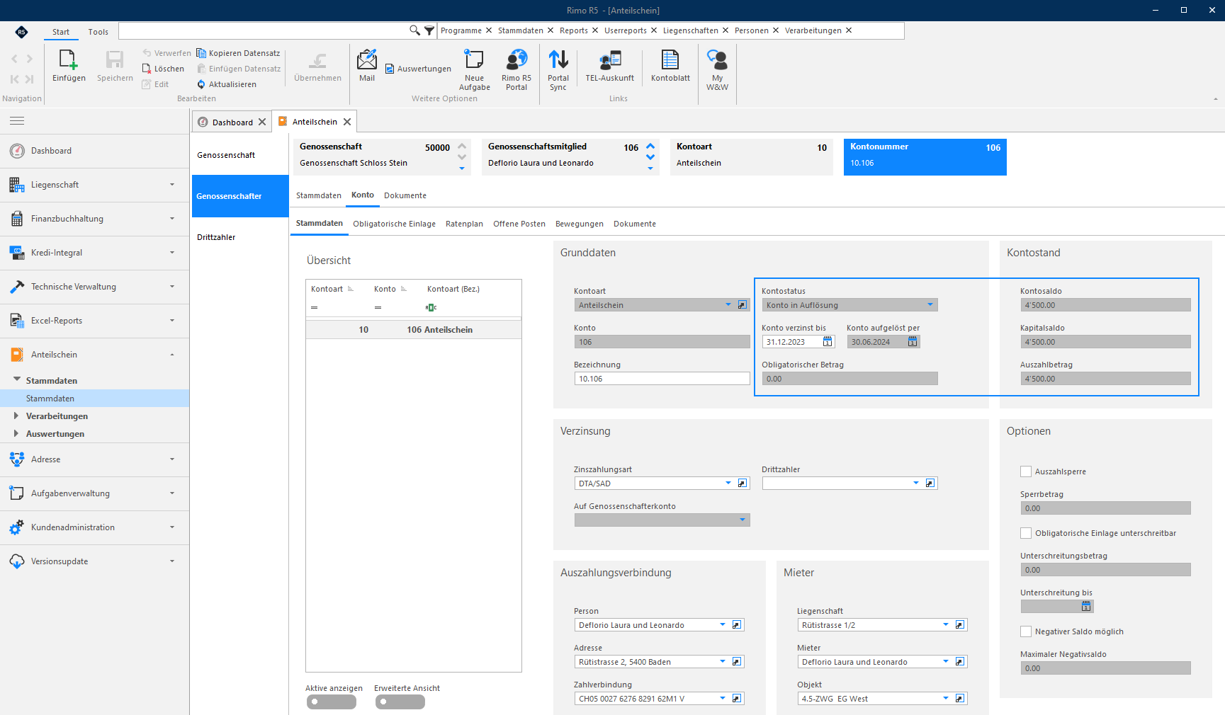1225x715 pixels.
Task: Toggle the Erweiterte Ansicht switch
Action: coord(400,702)
